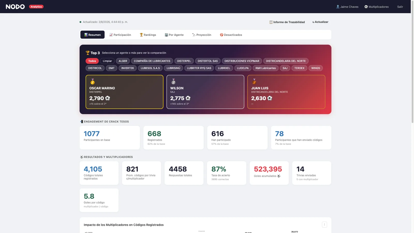The image size is (414, 233).
Task: Open the JUAN LUIS ranking card
Action: point(286,92)
